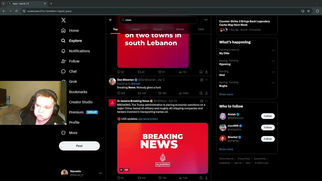Image resolution: width=322 pixels, height=181 pixels.
Task: Repost Al Jazeera post (410 reposts)
Action: (142, 178)
